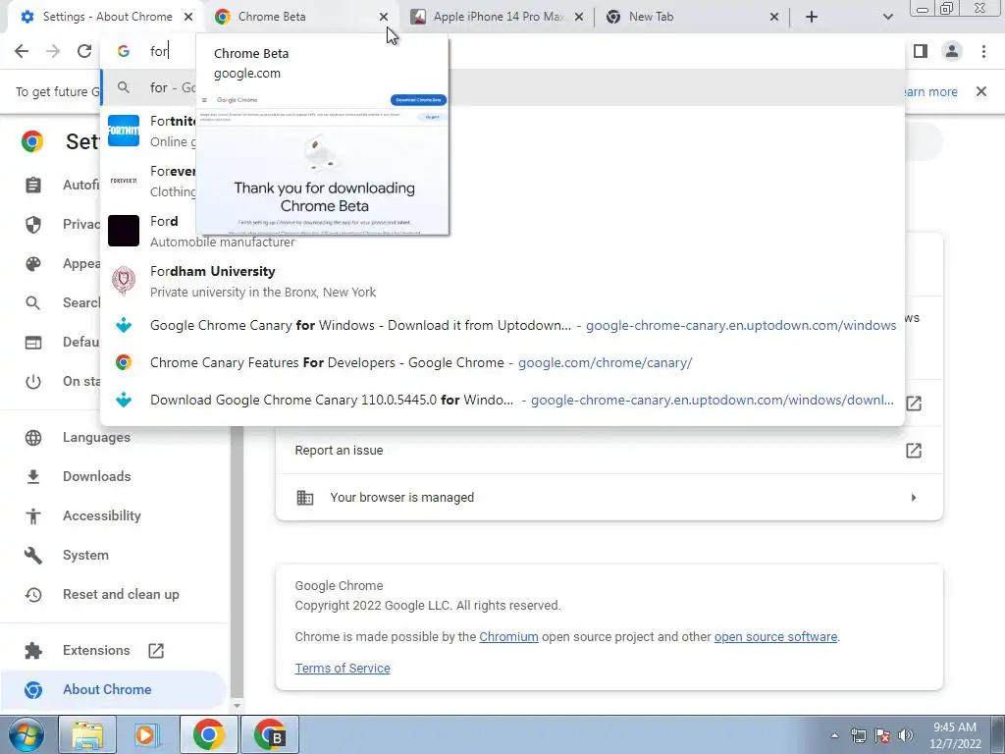The width and height of the screenshot is (1005, 754).
Task: Click the Appearance palette icon
Action: click(33, 263)
